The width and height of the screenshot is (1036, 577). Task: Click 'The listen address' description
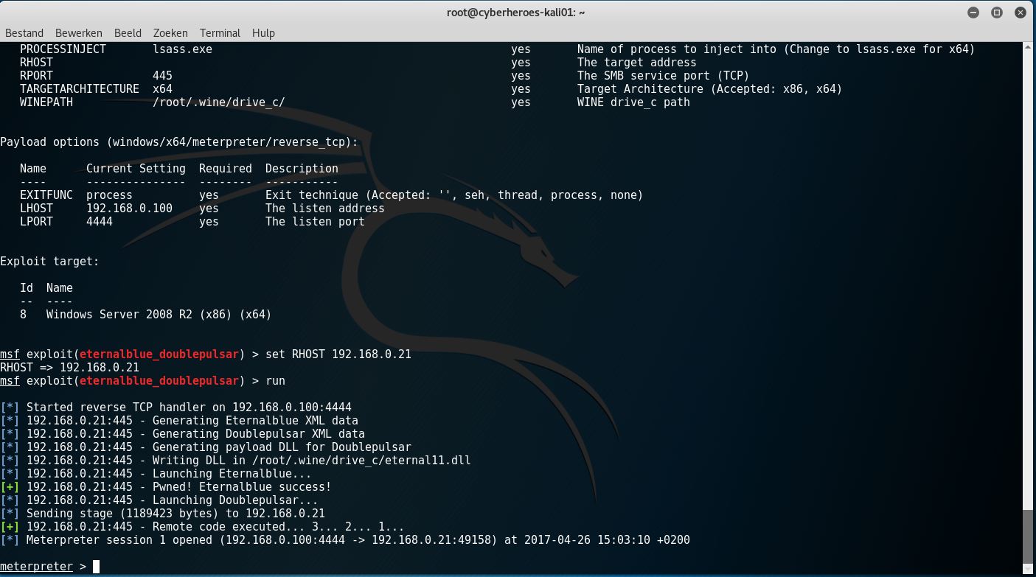pos(324,209)
